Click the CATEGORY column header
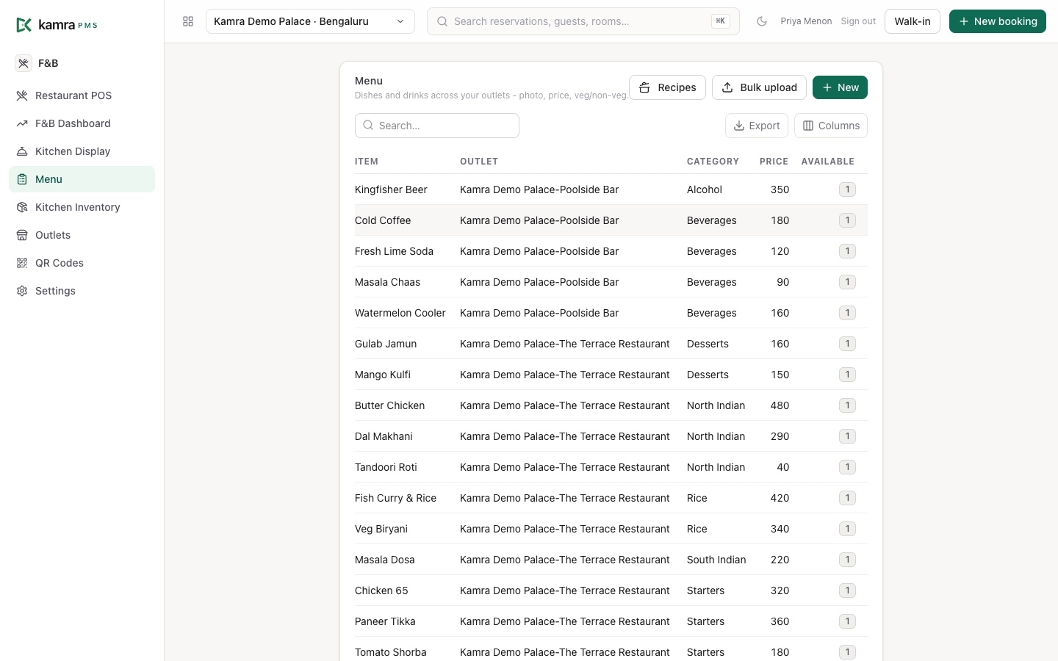Image resolution: width=1058 pixels, height=661 pixels. (x=713, y=162)
